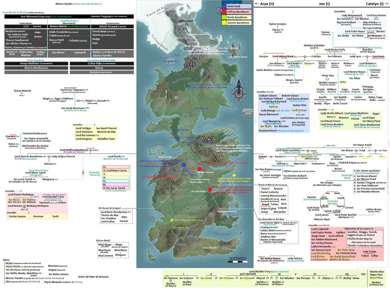Click 4. Sandor Clegane in Guardia Real list
The width and height of the screenshot is (390, 288).
click(365, 183)
